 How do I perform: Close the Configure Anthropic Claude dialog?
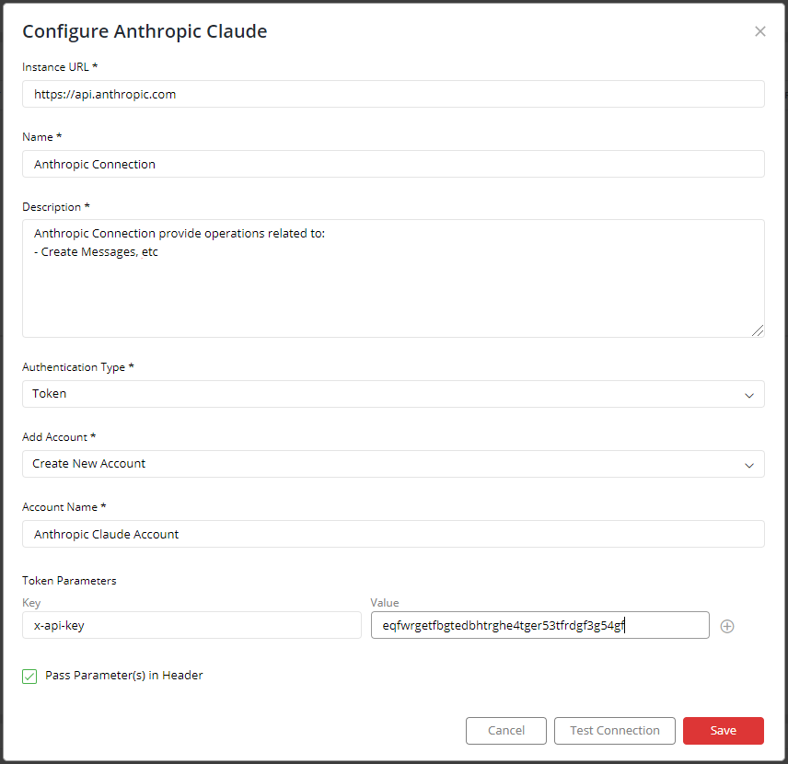point(759,31)
